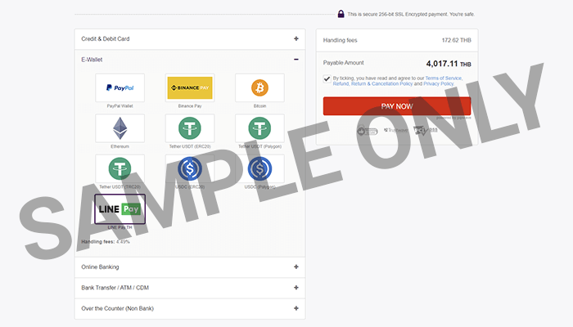This screenshot has height=327, width=573.
Task: Click the Trustwave security badge
Action: [x=396, y=130]
